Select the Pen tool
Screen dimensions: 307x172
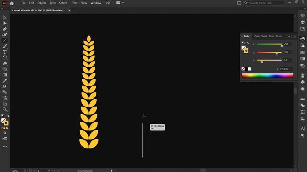[x=5, y=29]
